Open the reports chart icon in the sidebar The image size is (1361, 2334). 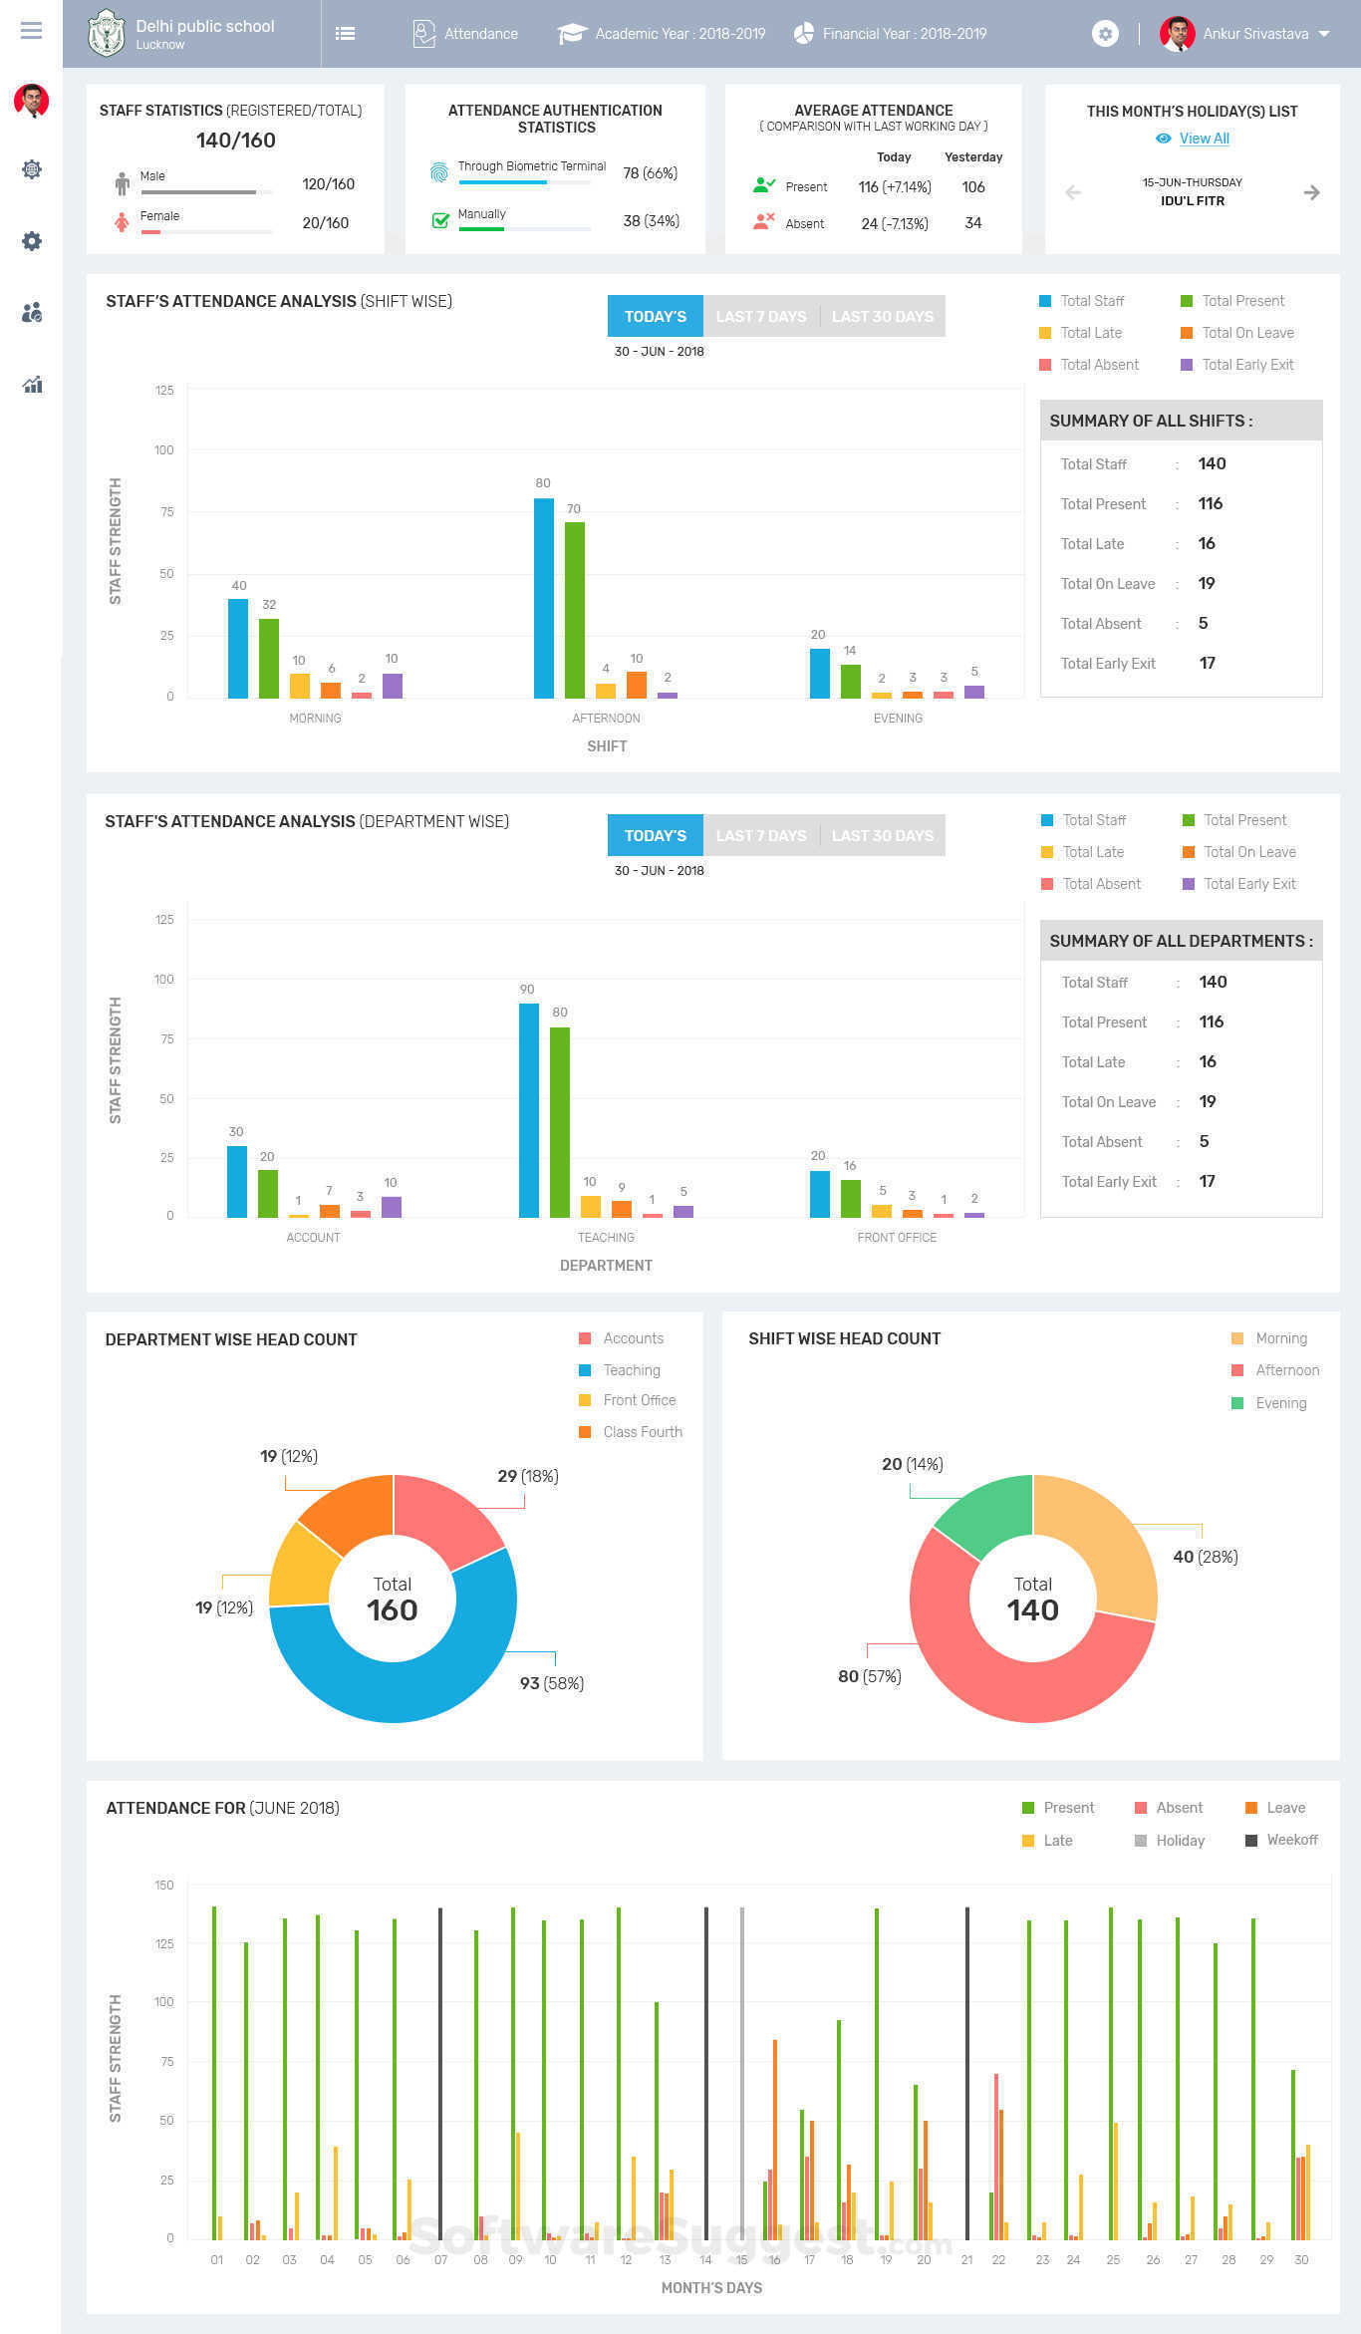[x=32, y=385]
